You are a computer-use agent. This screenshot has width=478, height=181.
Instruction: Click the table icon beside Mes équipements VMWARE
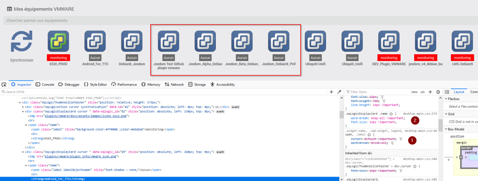[9, 9]
